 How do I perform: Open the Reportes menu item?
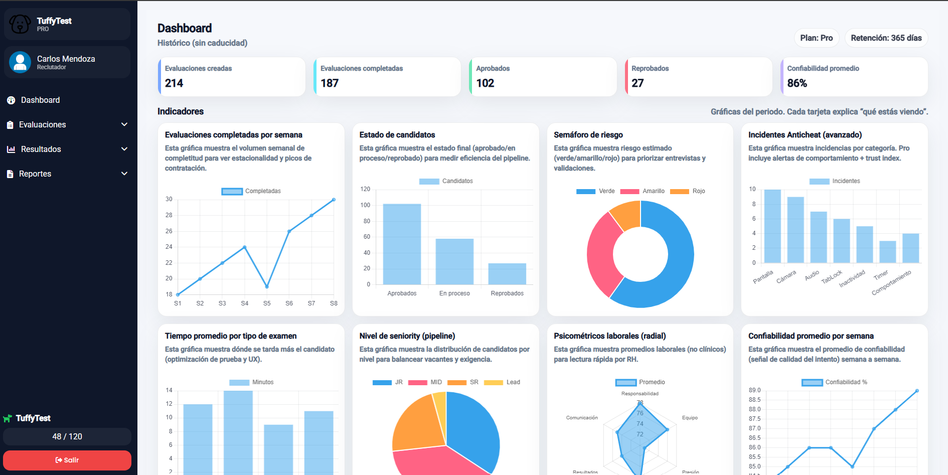[35, 174]
